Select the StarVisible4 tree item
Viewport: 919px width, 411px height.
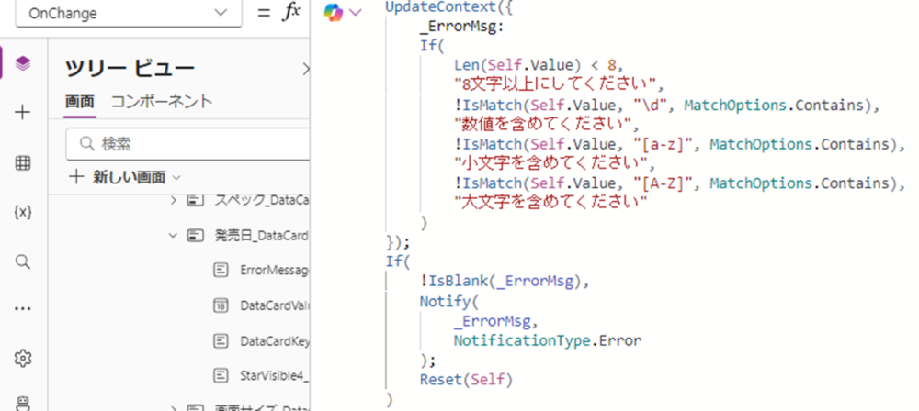click(x=274, y=374)
